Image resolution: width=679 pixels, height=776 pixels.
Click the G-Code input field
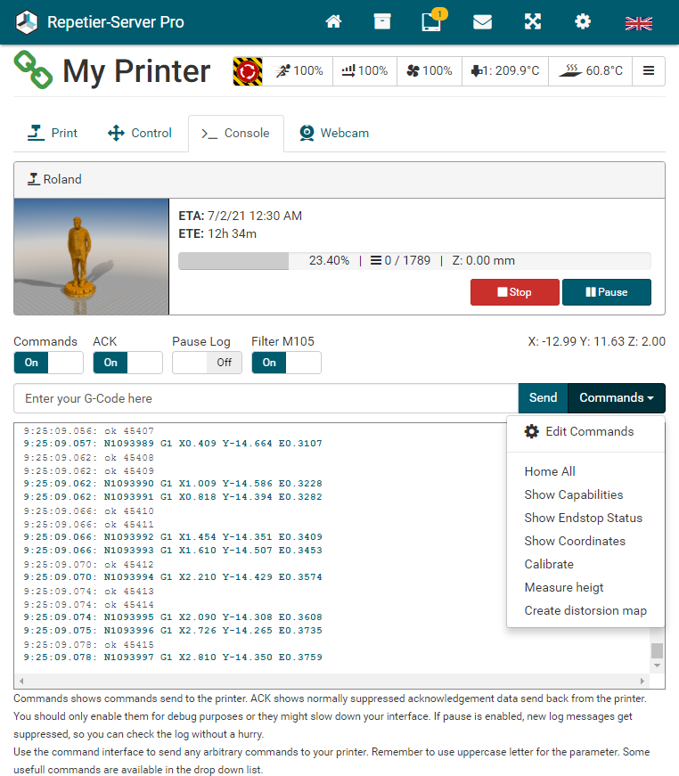pyautogui.click(x=266, y=398)
